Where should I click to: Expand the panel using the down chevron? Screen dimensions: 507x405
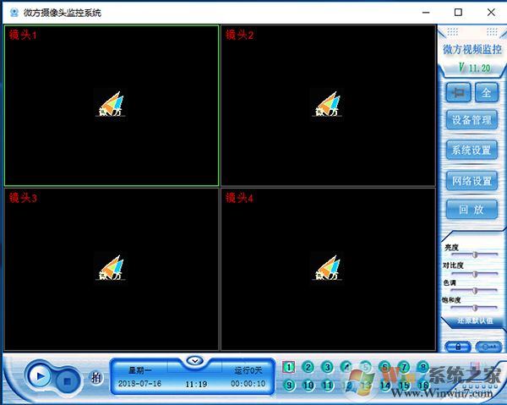point(195,360)
